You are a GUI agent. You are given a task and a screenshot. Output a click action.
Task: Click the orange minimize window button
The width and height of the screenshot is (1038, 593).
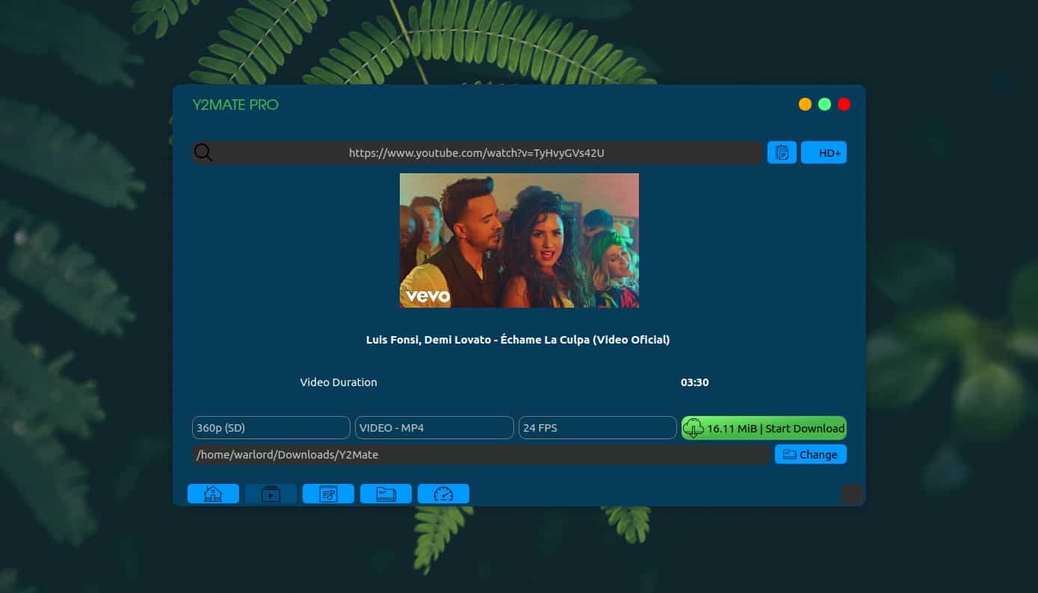[805, 105]
